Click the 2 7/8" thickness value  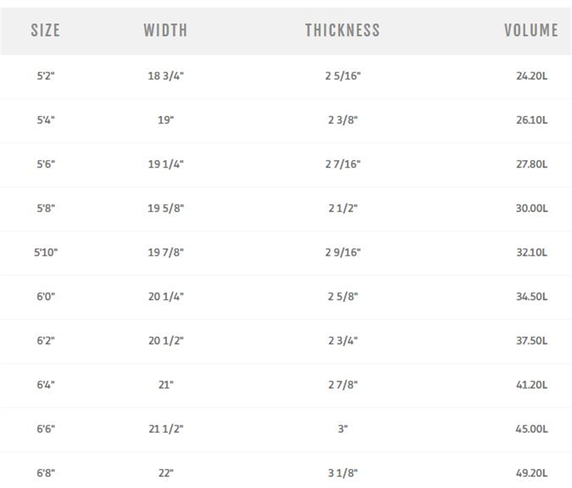[x=343, y=385]
